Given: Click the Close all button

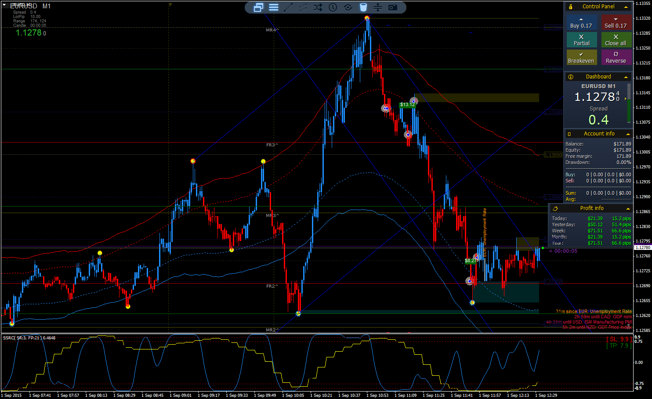Looking at the screenshot, I should tap(616, 40).
